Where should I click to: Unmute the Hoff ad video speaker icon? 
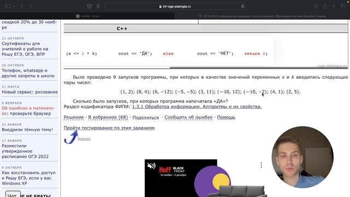coord(151,165)
